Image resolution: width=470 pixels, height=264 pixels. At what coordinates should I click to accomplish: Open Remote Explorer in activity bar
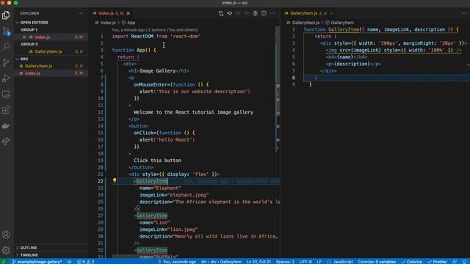(x=6, y=95)
